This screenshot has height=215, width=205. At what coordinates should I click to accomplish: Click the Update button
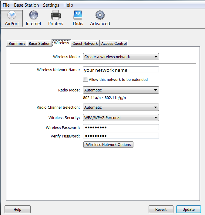[189, 209]
